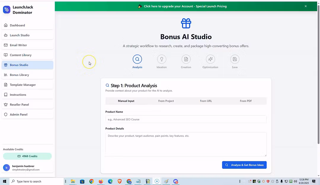Open the Windows Start menu

[x=4, y=181]
